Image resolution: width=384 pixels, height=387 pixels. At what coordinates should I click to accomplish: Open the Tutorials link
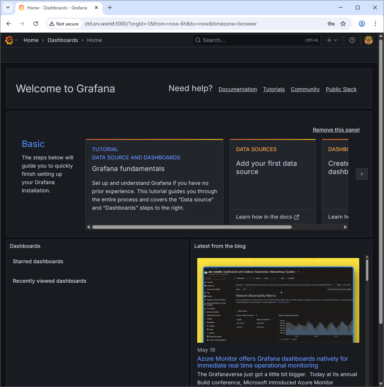(x=274, y=89)
